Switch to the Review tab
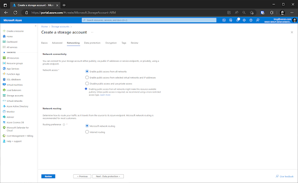298x183 pixels. [x=135, y=43]
